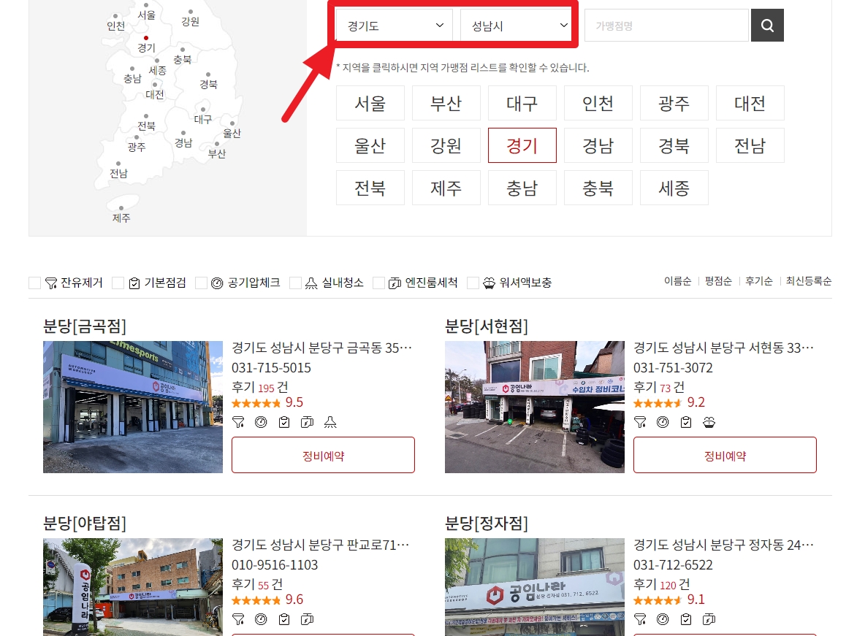Open 분당[금곡점] title link
Viewport: 857px width, 636px height.
85,326
